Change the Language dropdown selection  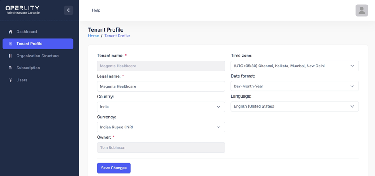tap(294, 106)
